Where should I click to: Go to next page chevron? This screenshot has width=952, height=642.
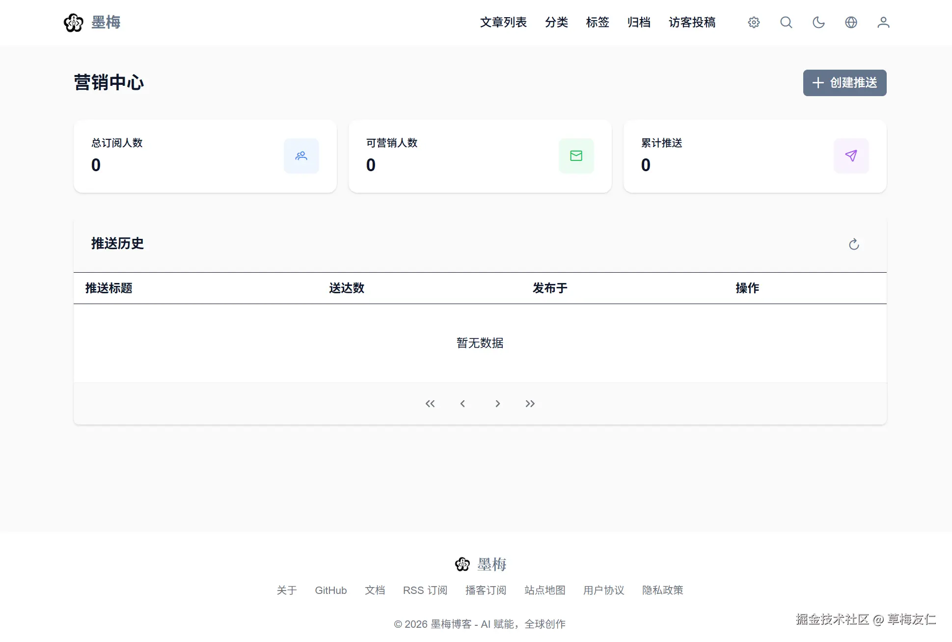pyautogui.click(x=497, y=404)
